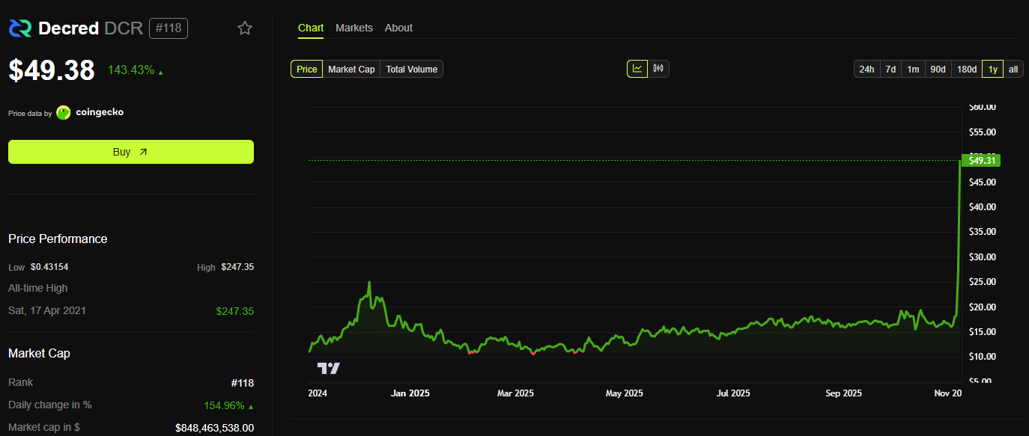Select the 90d timeframe
The image size is (1029, 436).
pyautogui.click(x=938, y=69)
